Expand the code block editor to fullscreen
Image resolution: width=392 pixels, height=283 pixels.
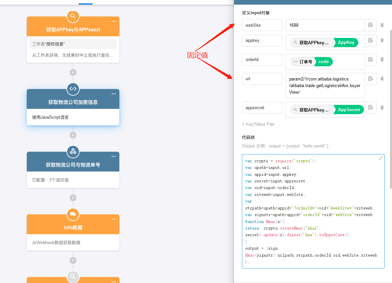(380, 158)
